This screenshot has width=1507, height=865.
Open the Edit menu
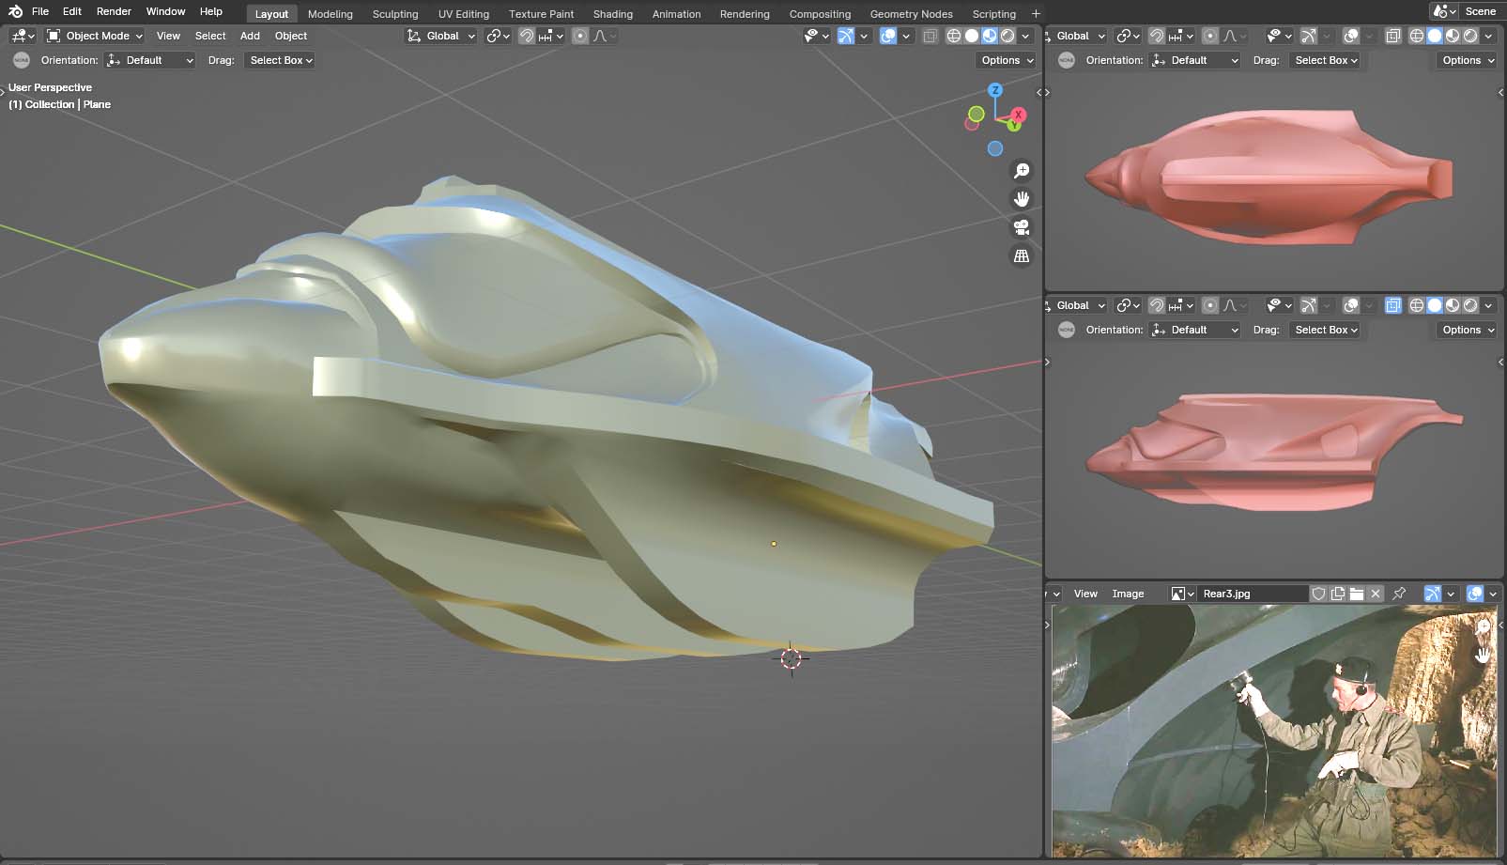click(x=72, y=11)
